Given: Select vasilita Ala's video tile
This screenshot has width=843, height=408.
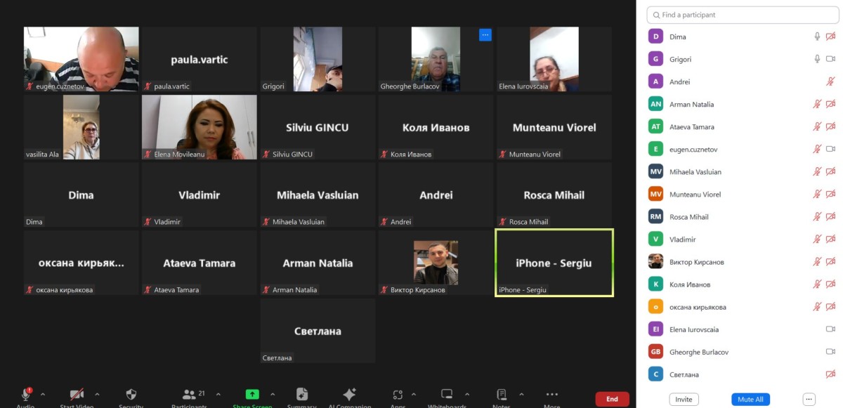Looking at the screenshot, I should 81,127.
